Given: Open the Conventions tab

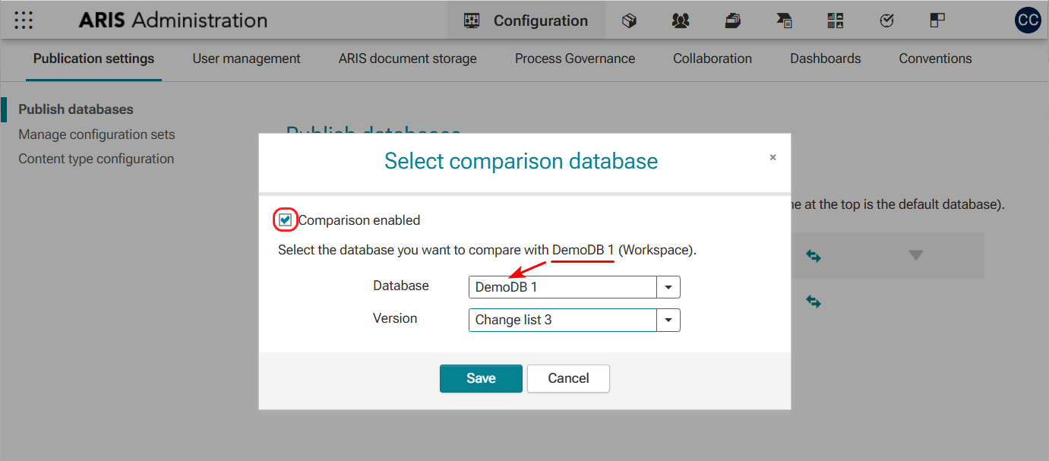Looking at the screenshot, I should pyautogui.click(x=935, y=58).
